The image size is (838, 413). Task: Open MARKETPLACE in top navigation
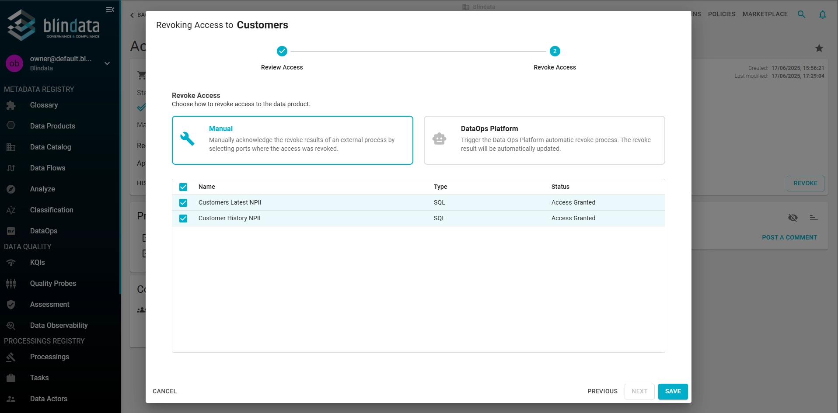(765, 14)
